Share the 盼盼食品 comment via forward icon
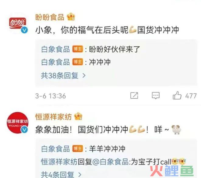The height and width of the screenshot is (178, 201). point(134,96)
